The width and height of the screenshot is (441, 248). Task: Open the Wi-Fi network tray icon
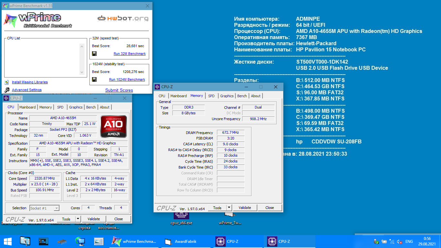point(392,242)
